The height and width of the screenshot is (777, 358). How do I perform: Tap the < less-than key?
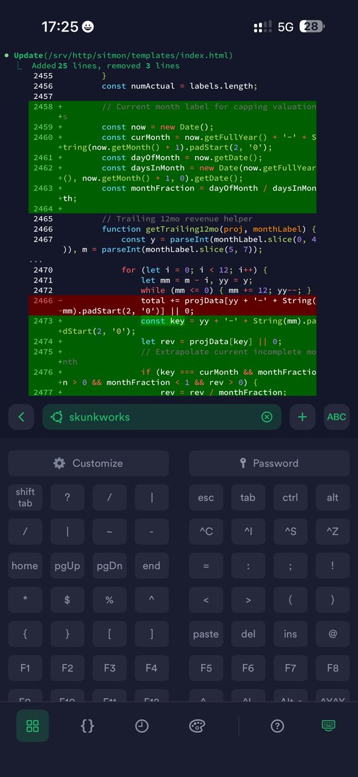[206, 600]
